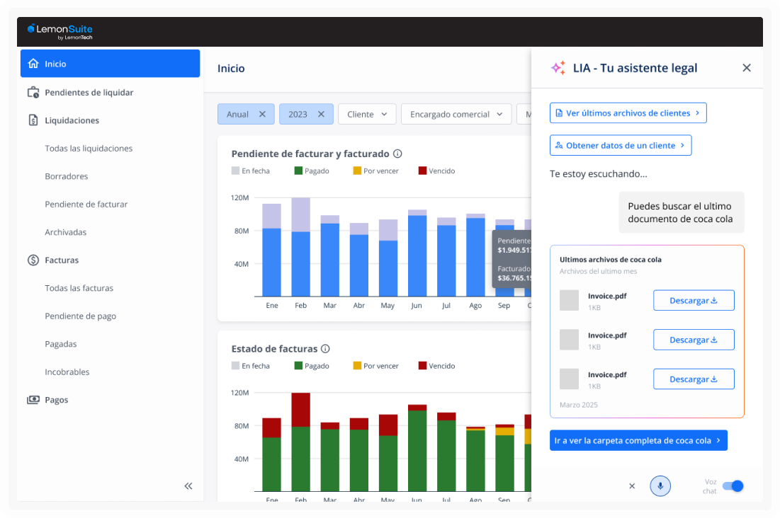
Task: Remove the 2023 filter with its X
Action: (x=321, y=114)
